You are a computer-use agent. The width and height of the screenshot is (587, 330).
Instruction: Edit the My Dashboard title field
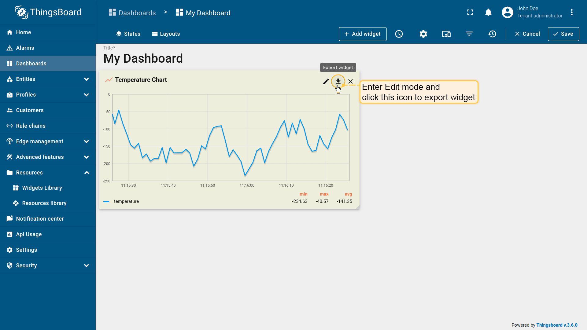point(143,58)
